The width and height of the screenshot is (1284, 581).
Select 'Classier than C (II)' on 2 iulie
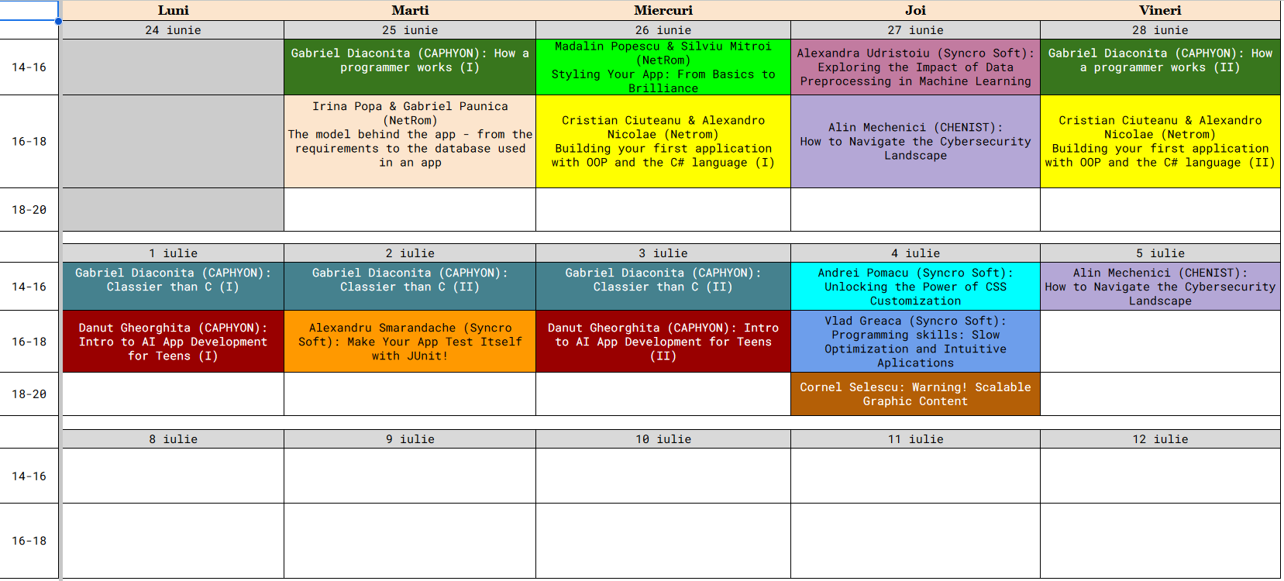pyautogui.click(x=410, y=287)
